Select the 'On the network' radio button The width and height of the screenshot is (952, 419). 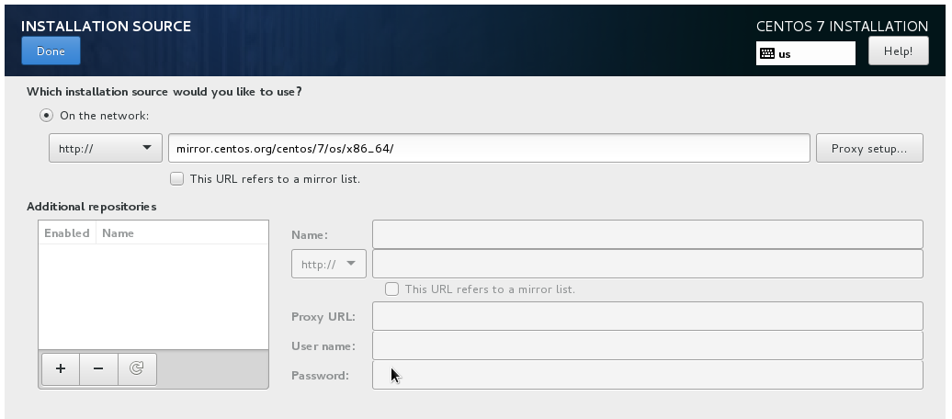pyautogui.click(x=46, y=116)
